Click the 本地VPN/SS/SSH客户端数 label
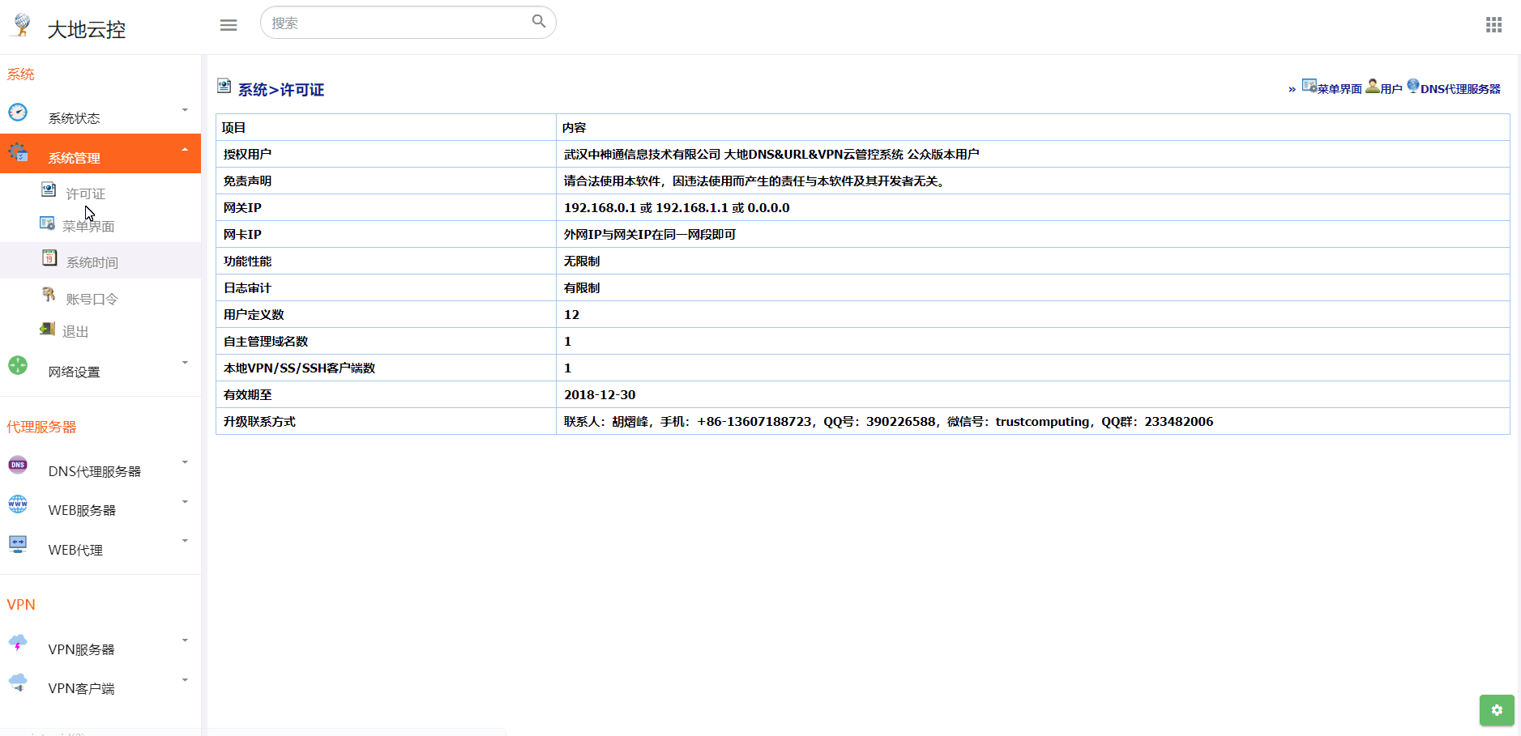This screenshot has width=1521, height=736. coord(299,368)
